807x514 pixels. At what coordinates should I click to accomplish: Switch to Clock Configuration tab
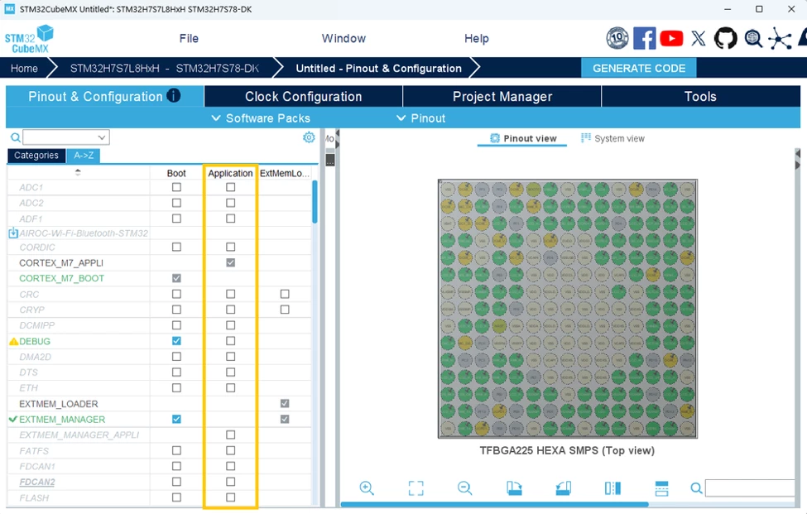coord(303,96)
